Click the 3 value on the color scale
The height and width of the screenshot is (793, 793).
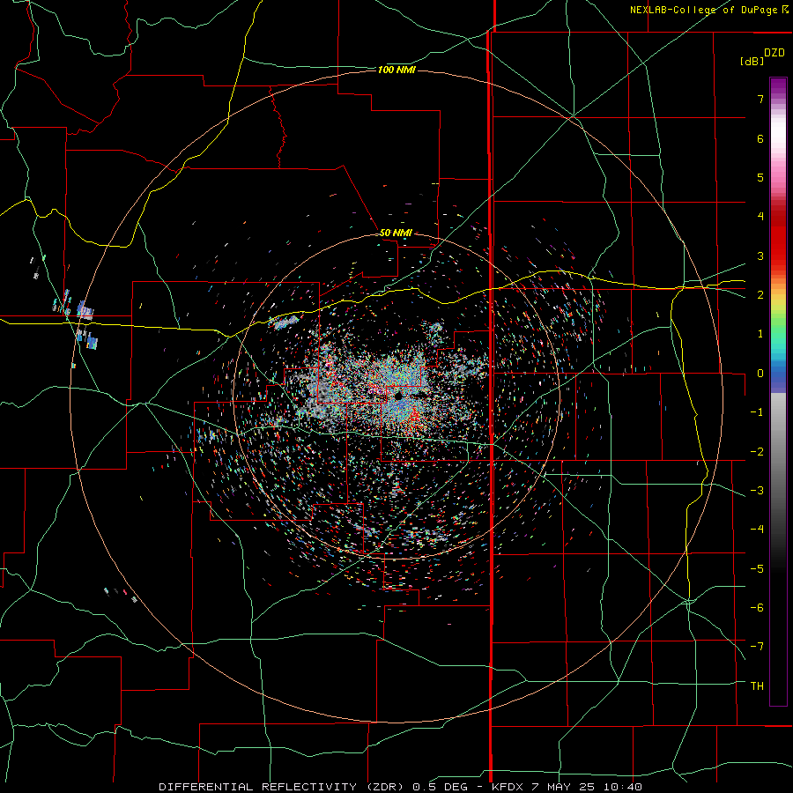pyautogui.click(x=760, y=256)
